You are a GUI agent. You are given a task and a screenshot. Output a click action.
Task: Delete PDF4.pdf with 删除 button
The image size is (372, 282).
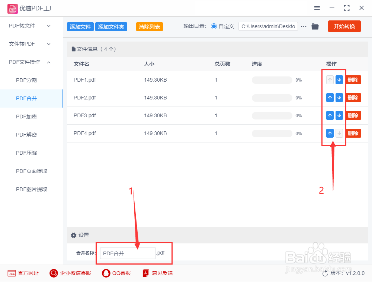pyautogui.click(x=353, y=133)
